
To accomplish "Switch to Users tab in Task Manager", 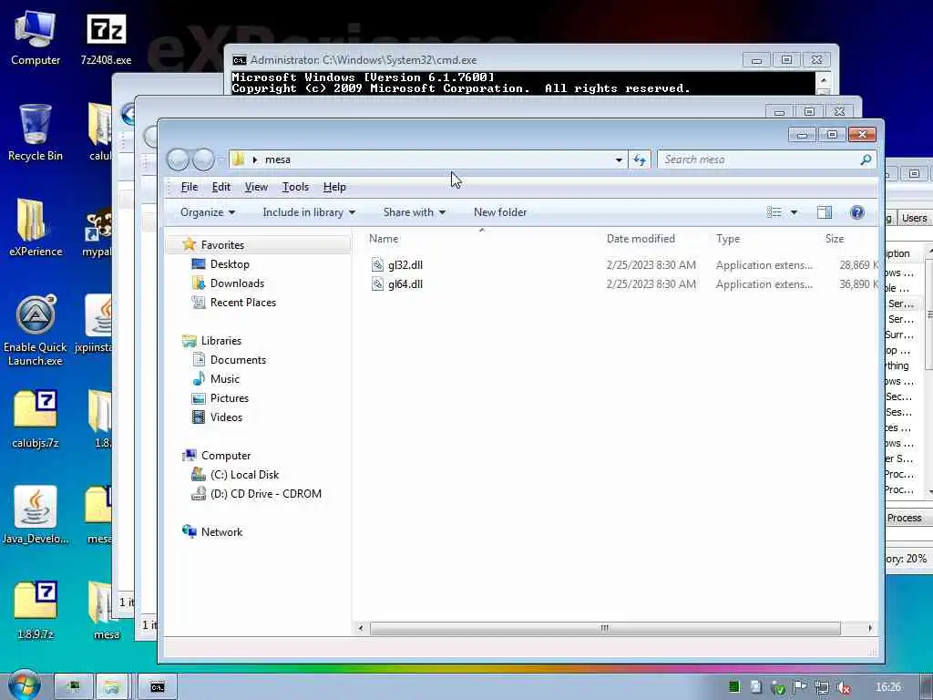I will [913, 218].
